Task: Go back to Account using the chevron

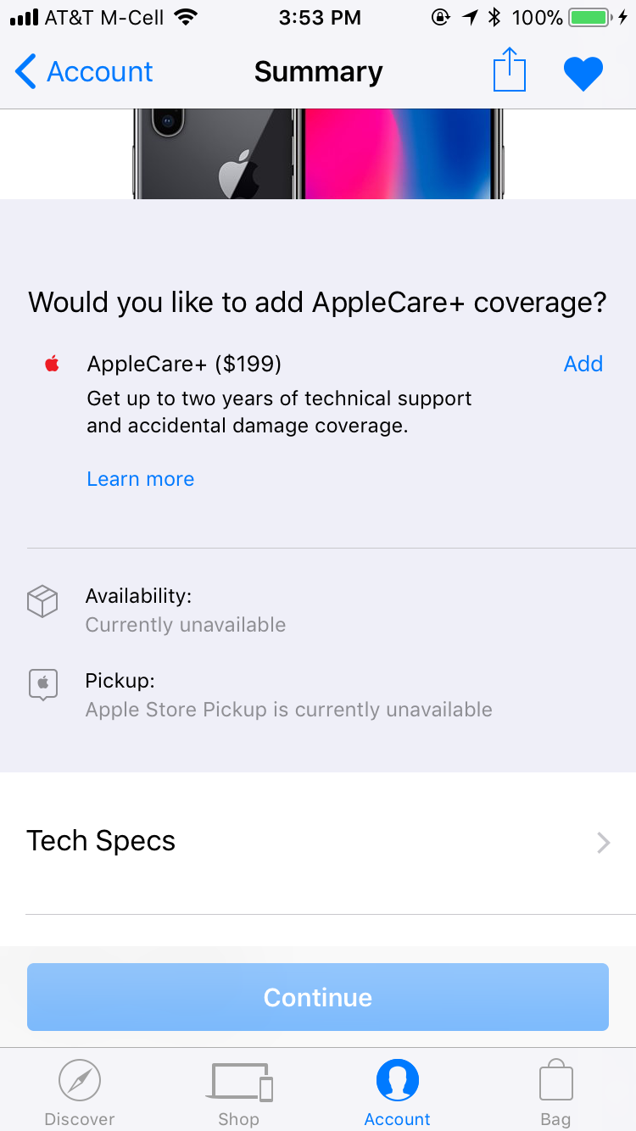Action: pos(26,72)
